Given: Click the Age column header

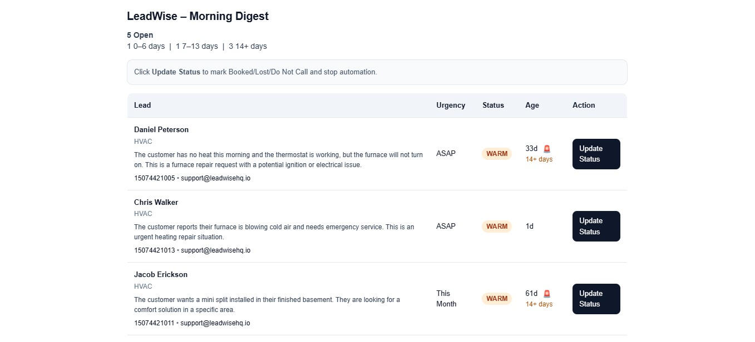Looking at the screenshot, I should (532, 105).
